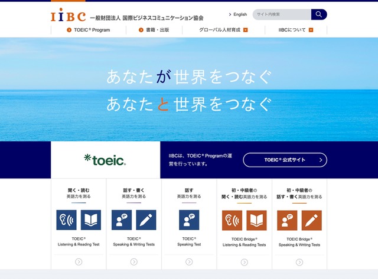Click the green toeic logo
Screen dimensions: 378x279
click(x=105, y=160)
